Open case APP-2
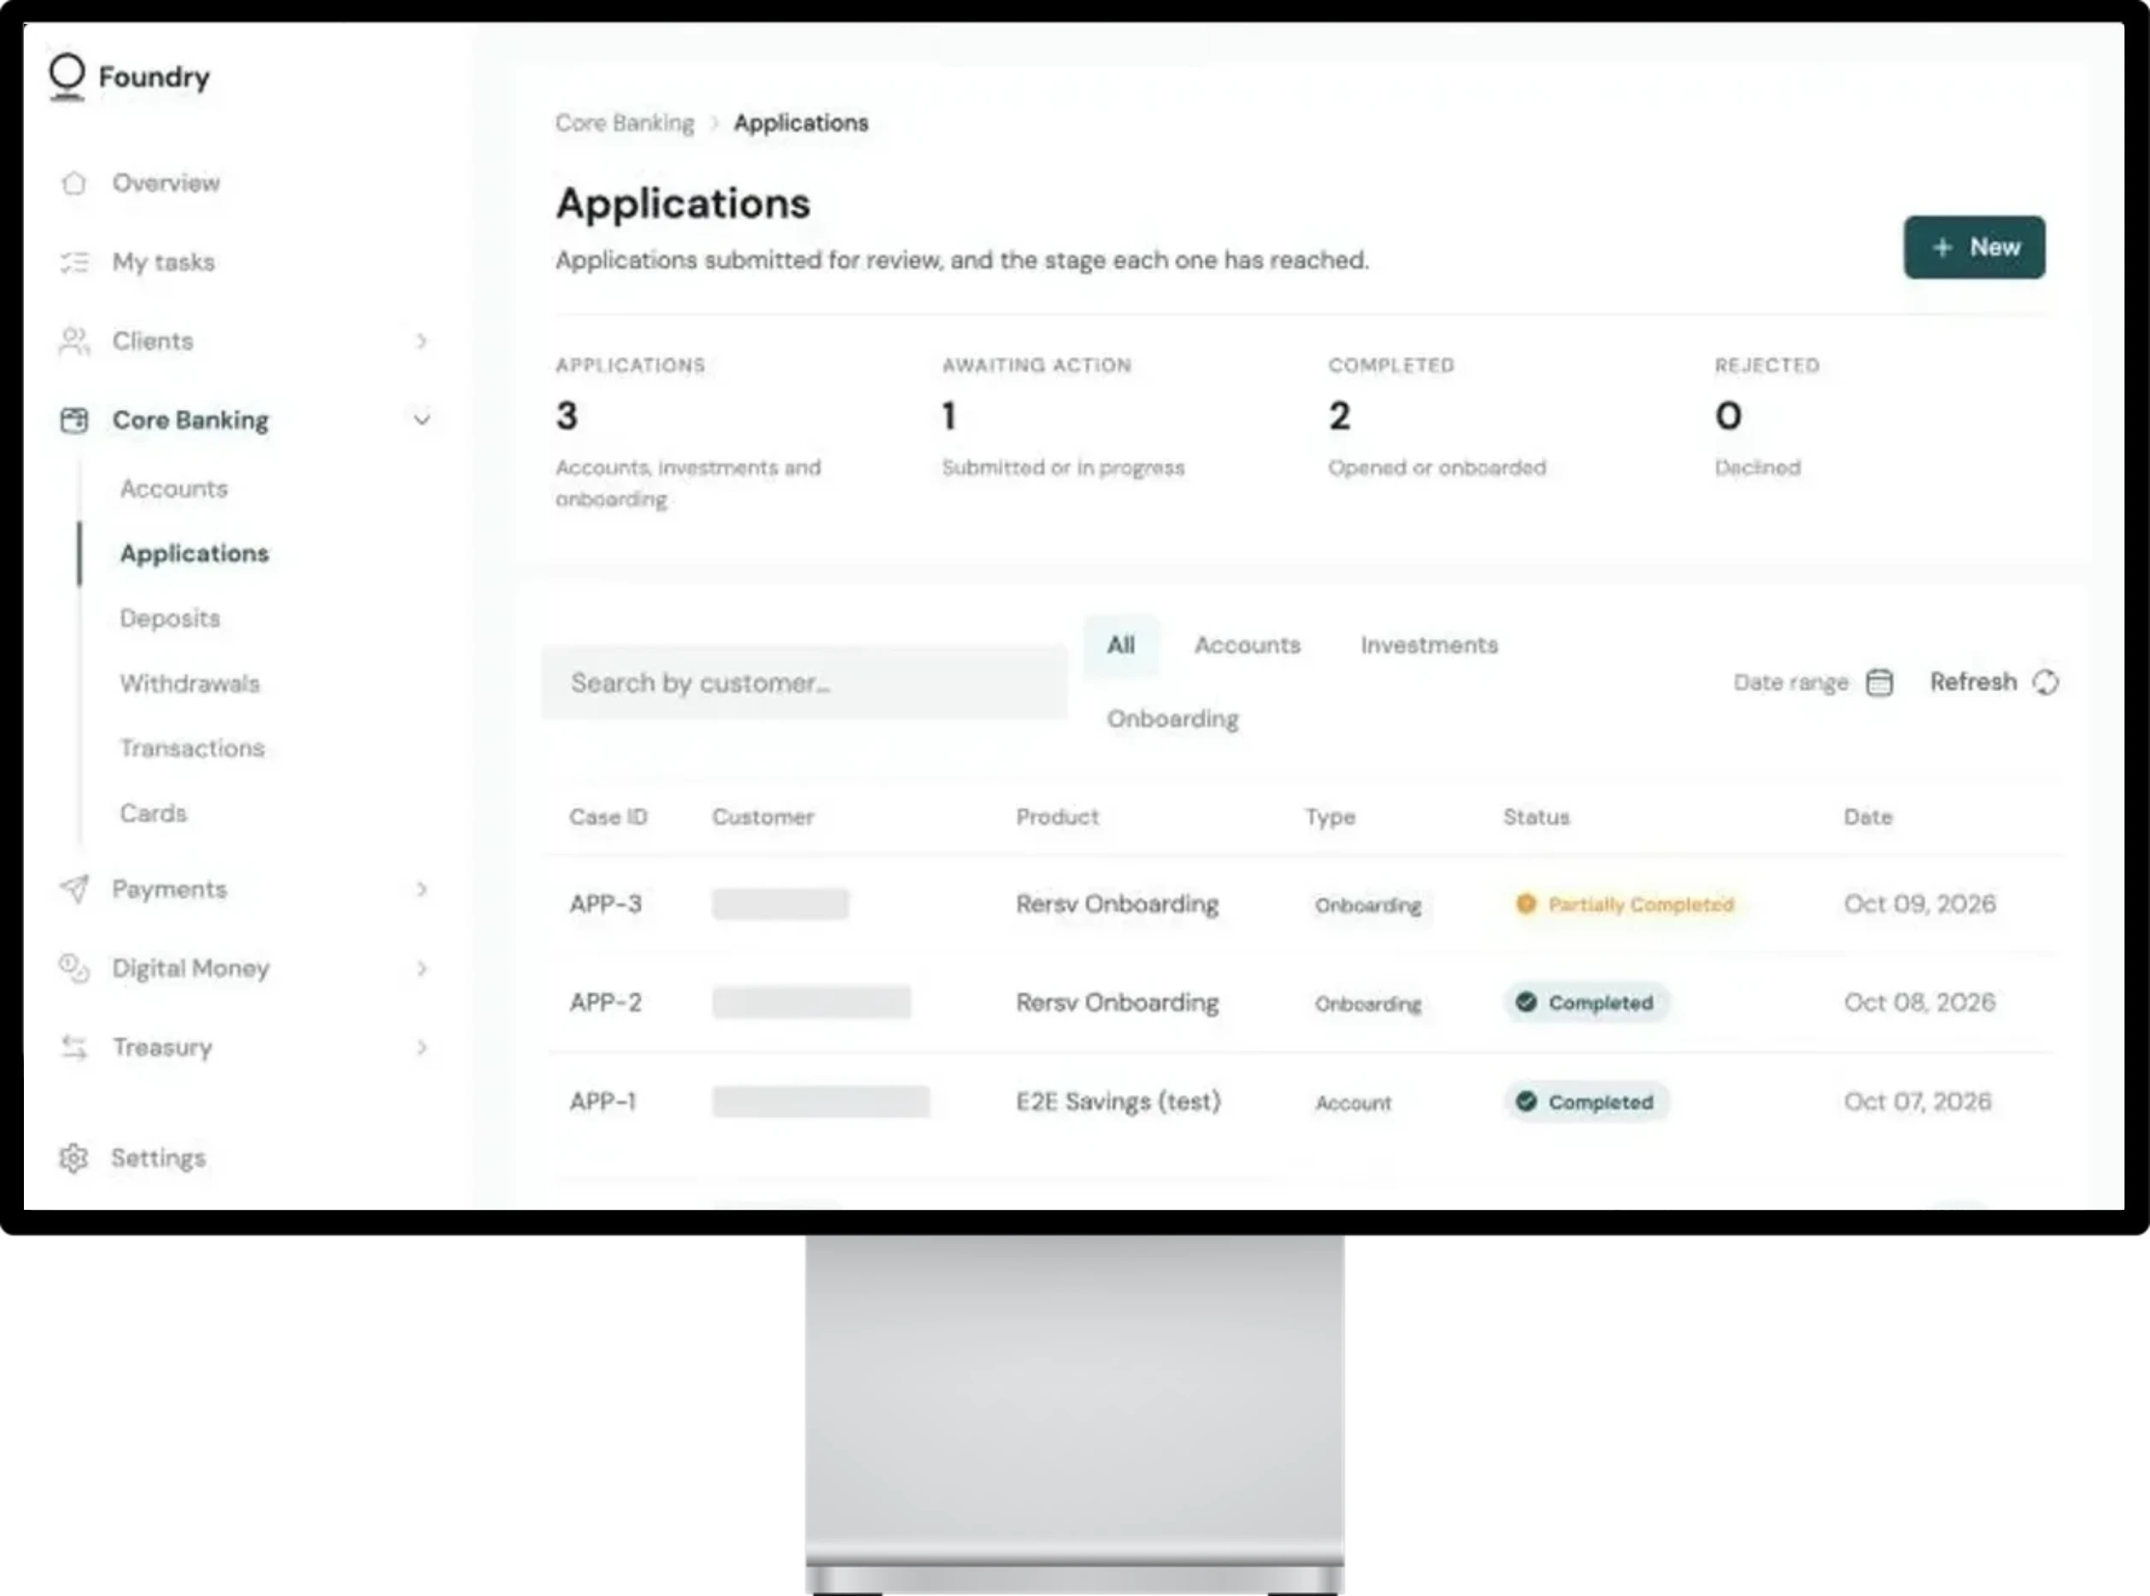The height and width of the screenshot is (1596, 2150). (x=606, y=1003)
